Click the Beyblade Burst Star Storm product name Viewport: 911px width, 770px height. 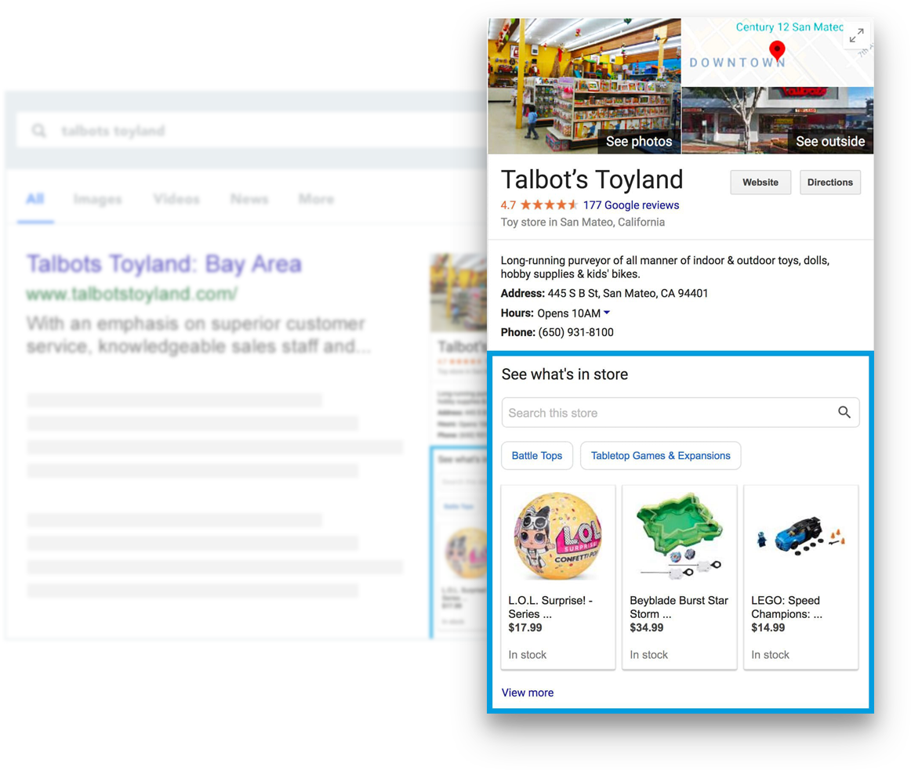tap(679, 607)
